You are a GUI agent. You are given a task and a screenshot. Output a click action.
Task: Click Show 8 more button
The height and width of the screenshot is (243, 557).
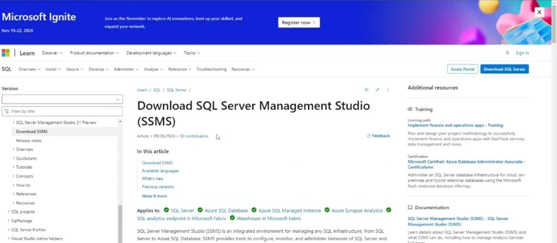(154, 196)
